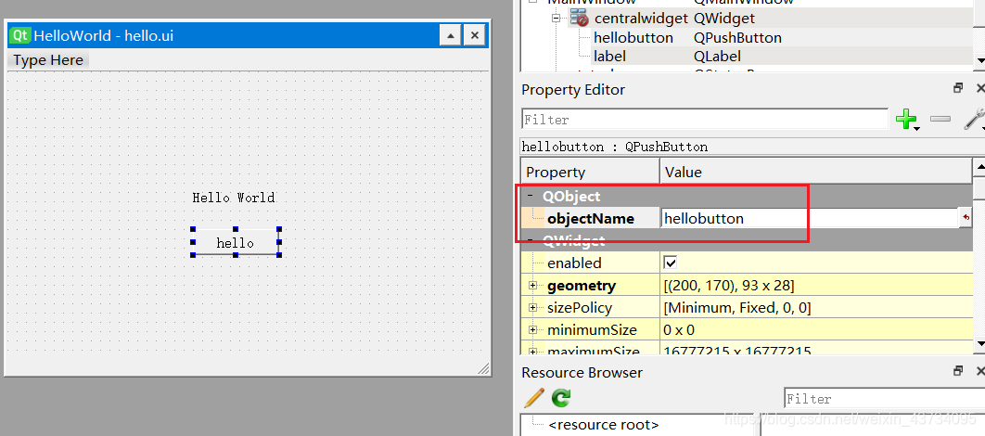The height and width of the screenshot is (436, 985).
Task: Toggle the enabled checkbox
Action: coord(671,263)
